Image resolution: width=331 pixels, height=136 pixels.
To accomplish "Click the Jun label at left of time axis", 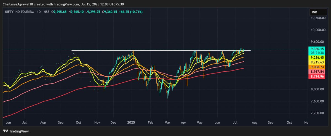I will click(8, 122).
